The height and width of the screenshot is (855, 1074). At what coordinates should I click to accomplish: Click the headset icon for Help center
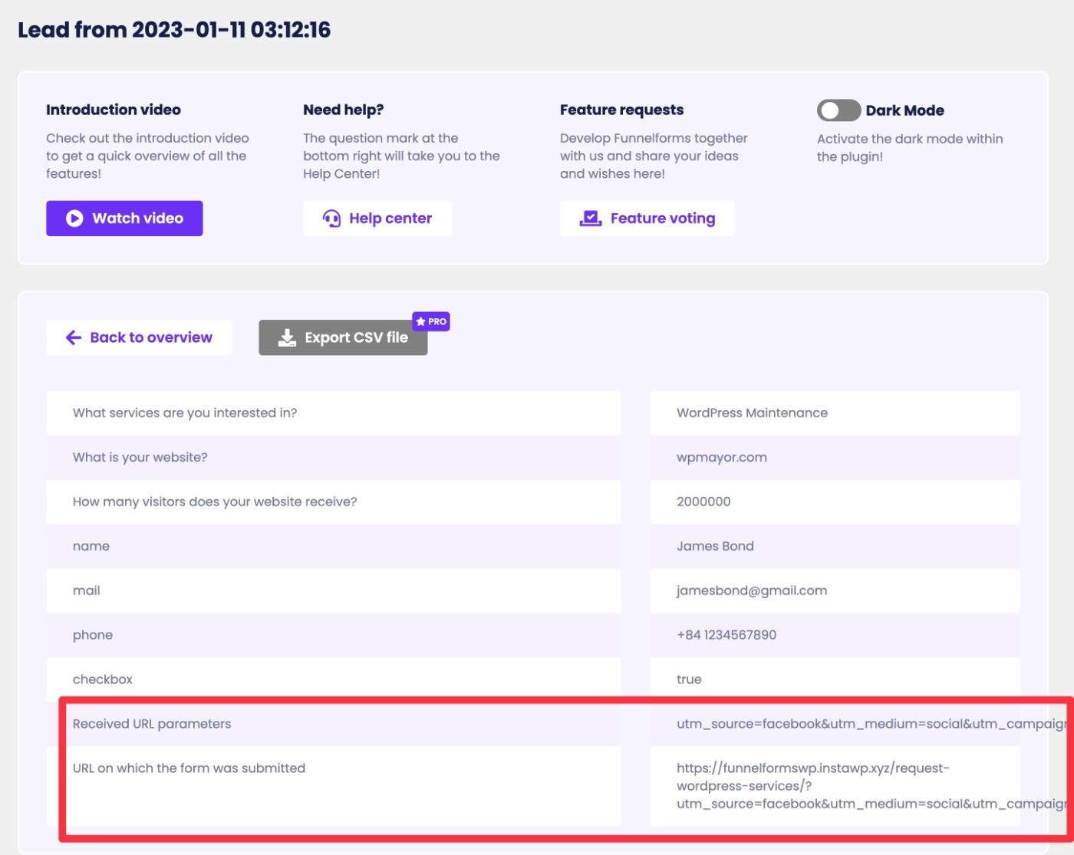[x=331, y=219]
